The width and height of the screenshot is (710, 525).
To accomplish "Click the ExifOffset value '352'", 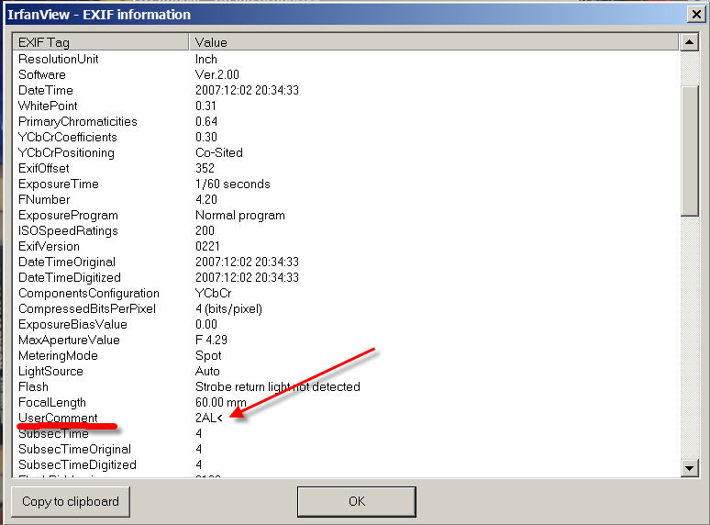I will [205, 169].
